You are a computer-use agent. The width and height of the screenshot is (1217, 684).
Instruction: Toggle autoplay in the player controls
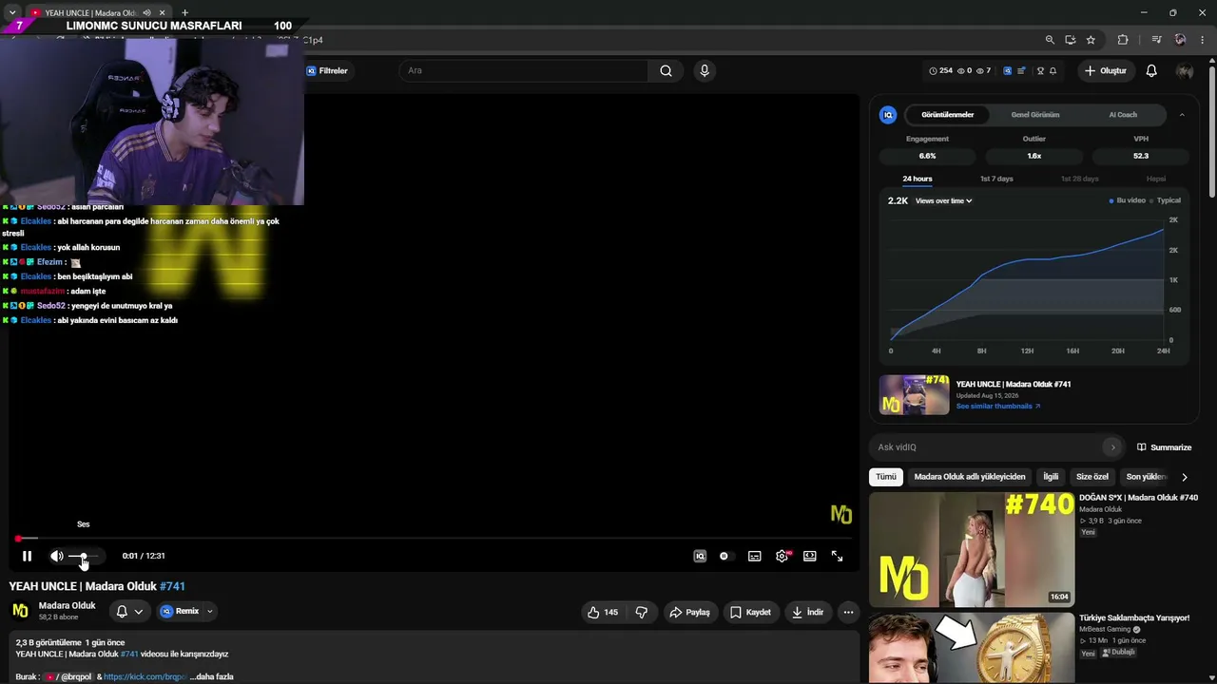(x=724, y=556)
